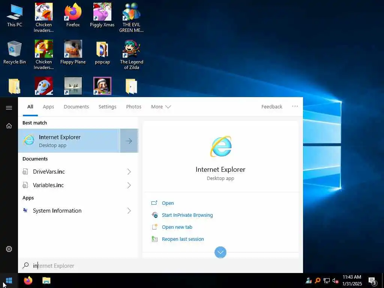384x288 pixels.
Task: Expand DriveVars.inc result chevron
Action: coord(129,172)
